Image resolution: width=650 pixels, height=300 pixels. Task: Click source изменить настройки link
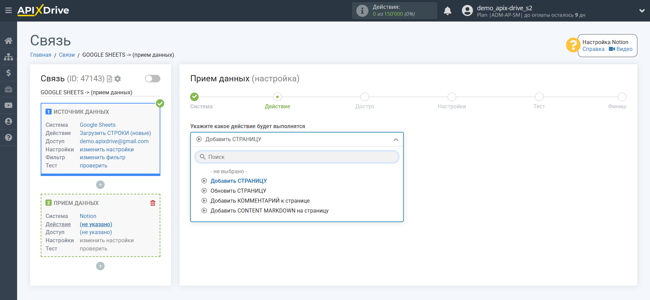[107, 150]
